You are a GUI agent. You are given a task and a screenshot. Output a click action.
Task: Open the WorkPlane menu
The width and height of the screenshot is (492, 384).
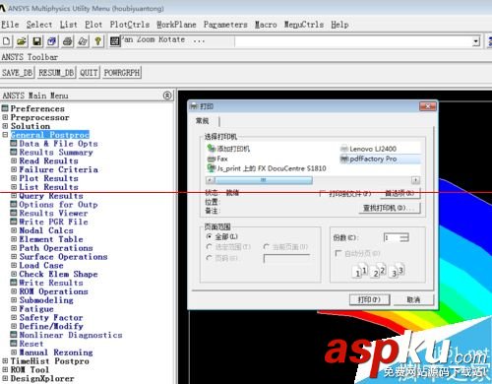coord(176,25)
